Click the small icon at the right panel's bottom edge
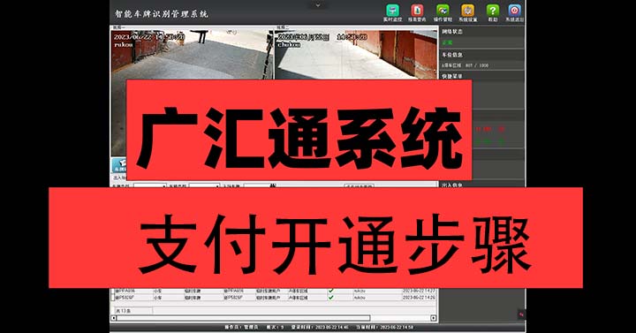 coord(522,314)
